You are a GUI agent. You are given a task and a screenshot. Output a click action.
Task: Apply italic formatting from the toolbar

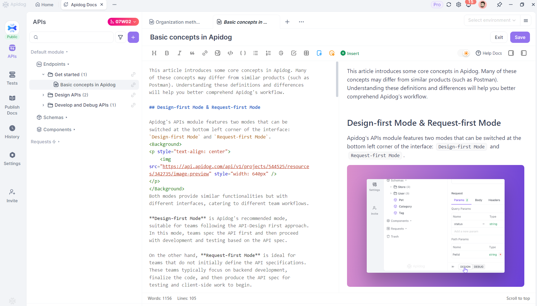180,53
